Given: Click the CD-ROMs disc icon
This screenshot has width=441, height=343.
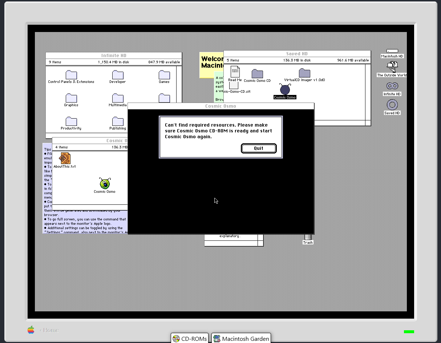Looking at the screenshot, I should pyautogui.click(x=176, y=339).
